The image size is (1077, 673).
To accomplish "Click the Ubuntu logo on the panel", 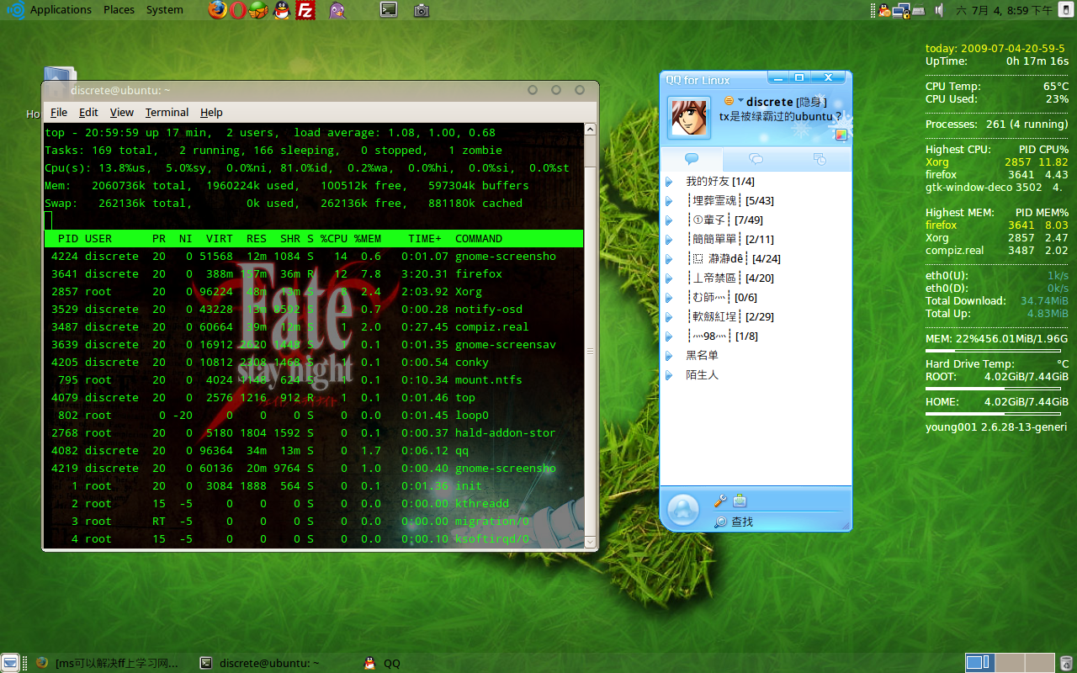I will 15,10.
